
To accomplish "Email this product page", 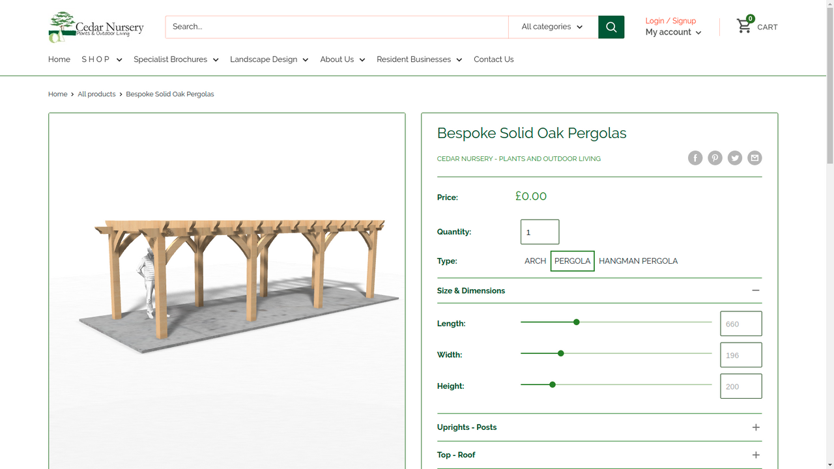I will (x=755, y=158).
